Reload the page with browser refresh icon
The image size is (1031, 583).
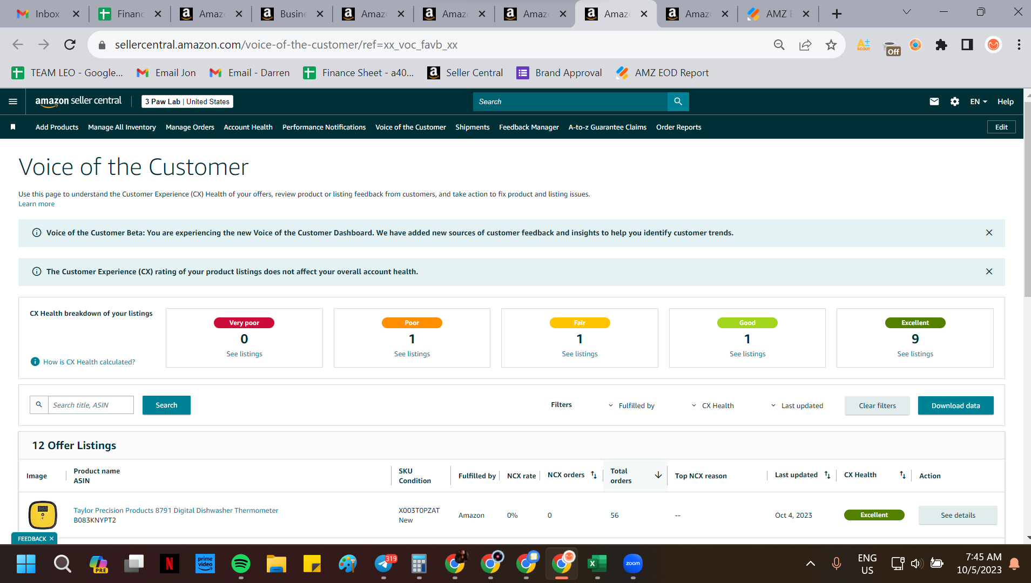click(70, 45)
